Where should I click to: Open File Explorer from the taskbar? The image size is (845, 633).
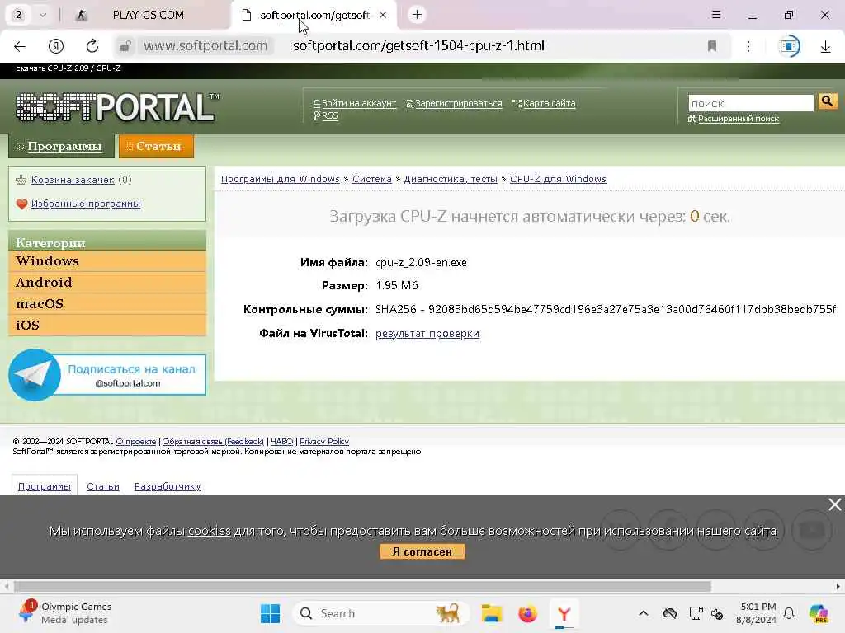tap(492, 613)
